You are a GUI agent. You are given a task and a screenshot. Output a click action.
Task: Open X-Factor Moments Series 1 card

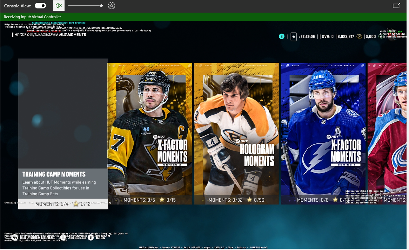[323, 134]
